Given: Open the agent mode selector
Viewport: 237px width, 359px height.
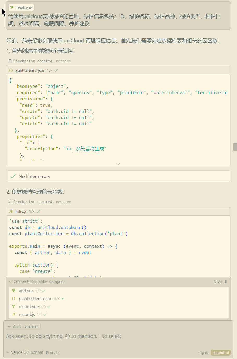Looking at the screenshot, I should pos(203,352).
